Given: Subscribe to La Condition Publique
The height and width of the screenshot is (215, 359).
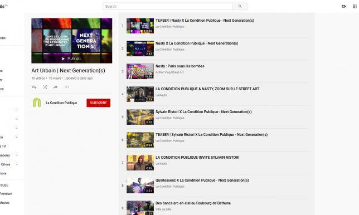Looking at the screenshot, I should [x=99, y=103].
